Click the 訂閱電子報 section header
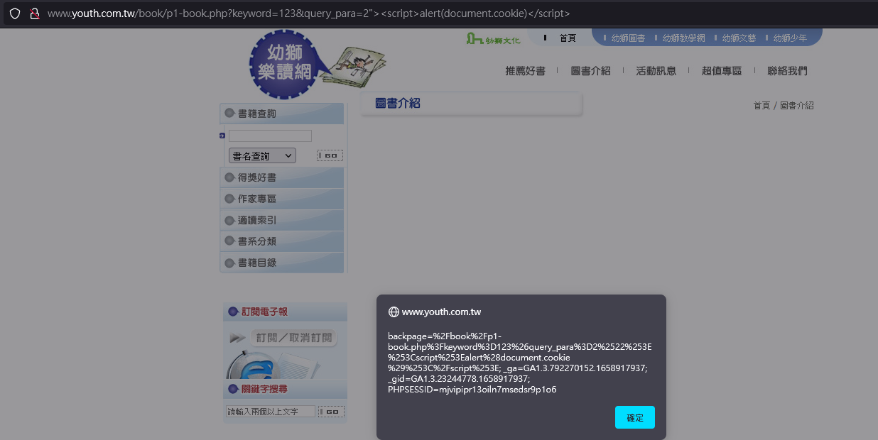878x440 pixels. (x=285, y=312)
